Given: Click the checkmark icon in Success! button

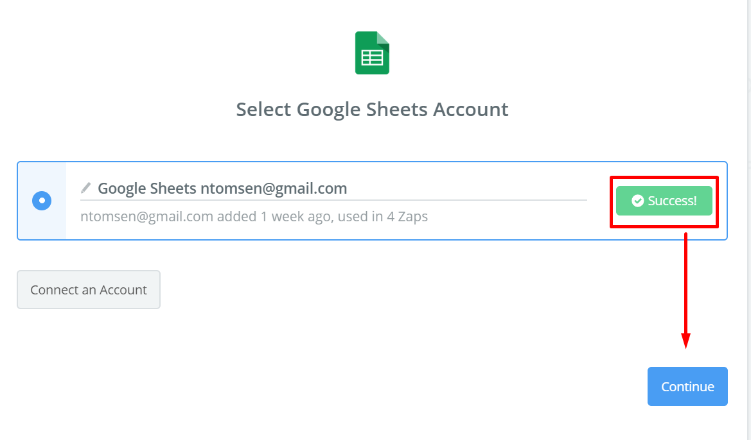Looking at the screenshot, I should coord(637,201).
